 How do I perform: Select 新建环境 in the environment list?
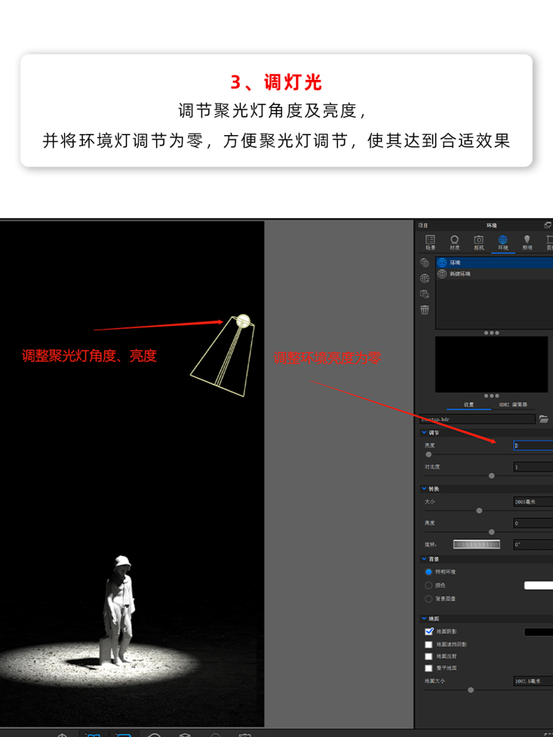(x=460, y=274)
